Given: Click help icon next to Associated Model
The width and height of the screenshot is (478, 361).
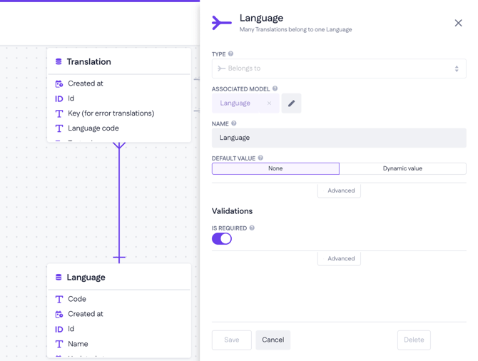Looking at the screenshot, I should pyautogui.click(x=275, y=89).
